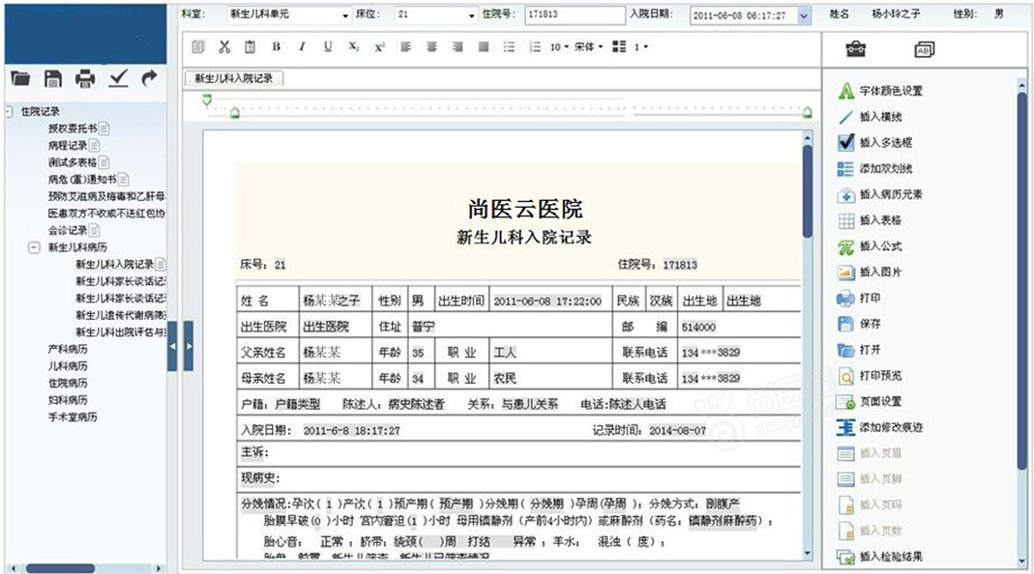
Task: Align text right
Action: point(457,46)
